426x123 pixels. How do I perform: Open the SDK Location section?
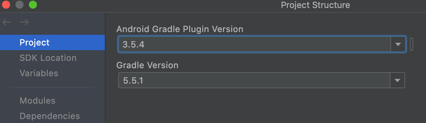[48, 58]
